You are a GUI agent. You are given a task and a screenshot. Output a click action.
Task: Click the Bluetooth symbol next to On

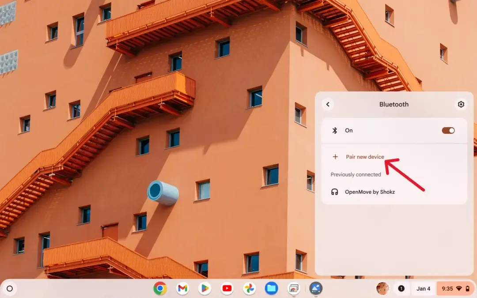point(335,130)
